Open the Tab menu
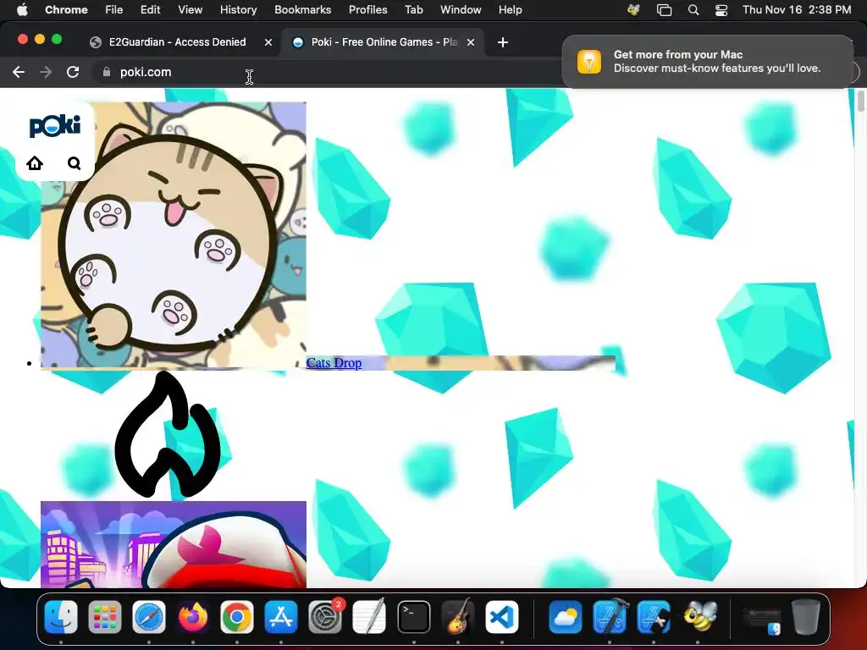 [413, 10]
